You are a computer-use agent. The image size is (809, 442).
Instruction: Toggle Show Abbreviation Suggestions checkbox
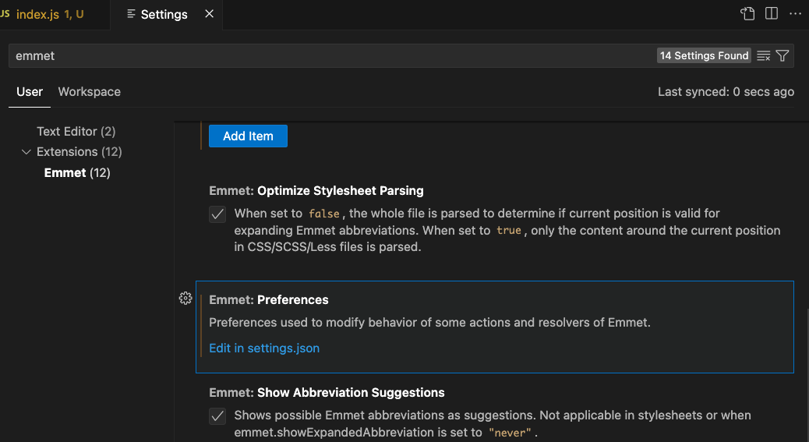217,416
